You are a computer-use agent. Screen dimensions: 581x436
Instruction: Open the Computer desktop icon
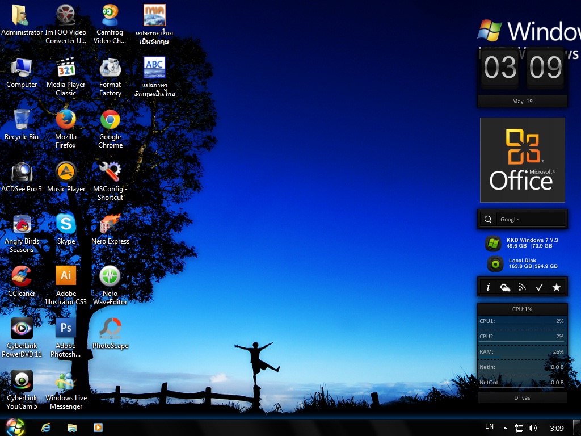coord(21,68)
